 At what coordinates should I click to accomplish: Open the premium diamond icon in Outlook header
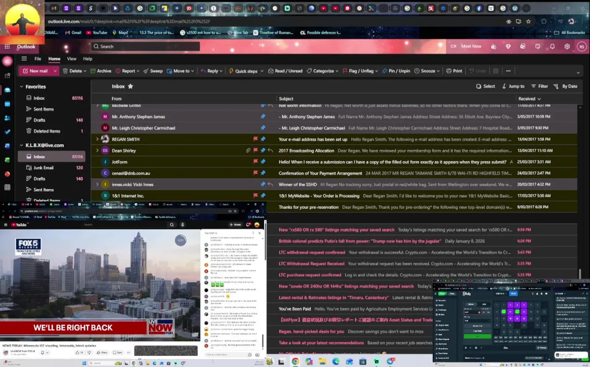click(x=508, y=46)
